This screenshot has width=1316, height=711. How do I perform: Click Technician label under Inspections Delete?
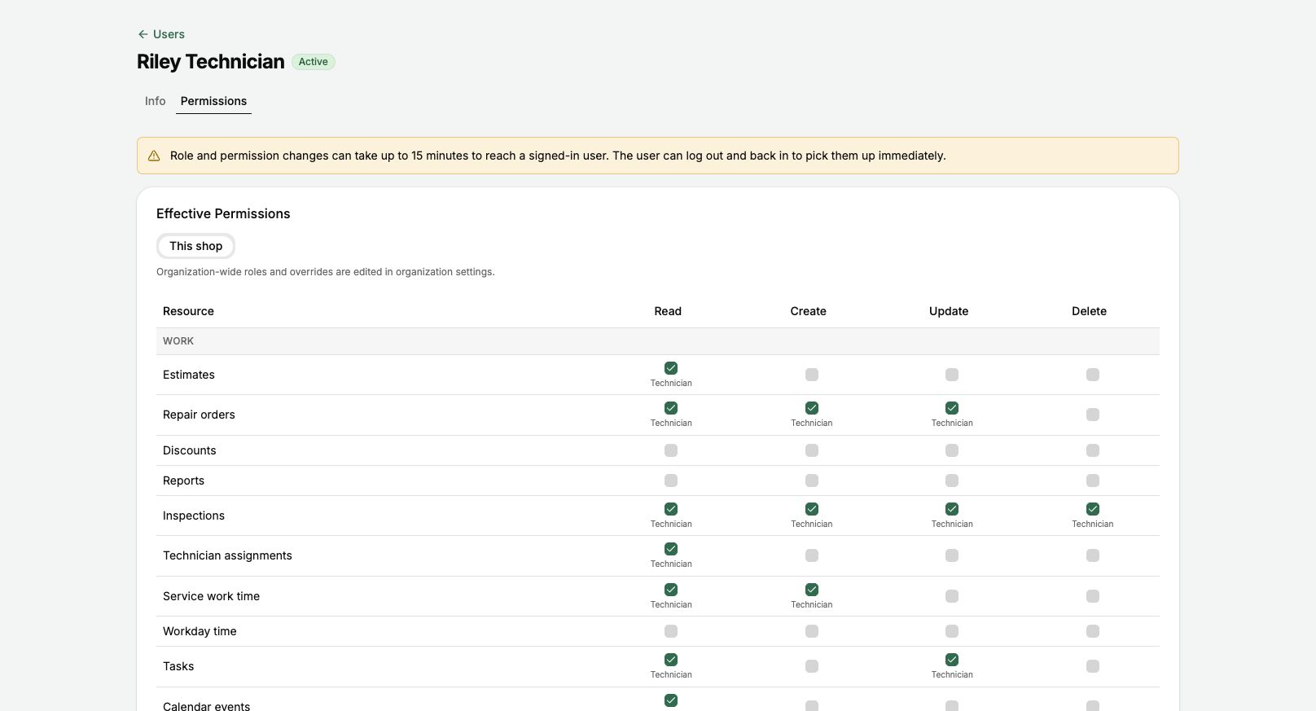coord(1093,524)
